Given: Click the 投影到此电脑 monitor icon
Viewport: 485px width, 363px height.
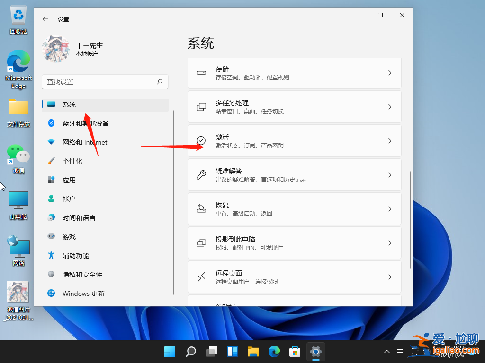Looking at the screenshot, I should point(202,242).
